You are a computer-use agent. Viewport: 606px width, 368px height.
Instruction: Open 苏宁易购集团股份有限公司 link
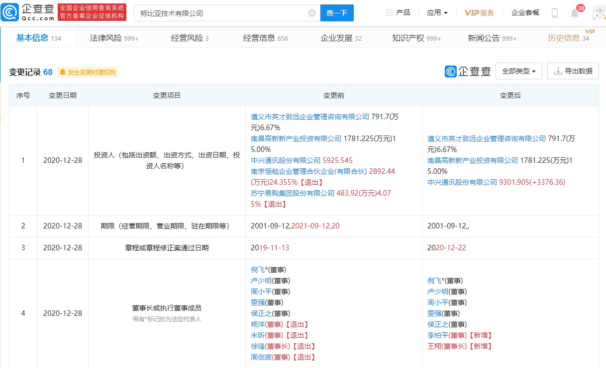click(293, 193)
